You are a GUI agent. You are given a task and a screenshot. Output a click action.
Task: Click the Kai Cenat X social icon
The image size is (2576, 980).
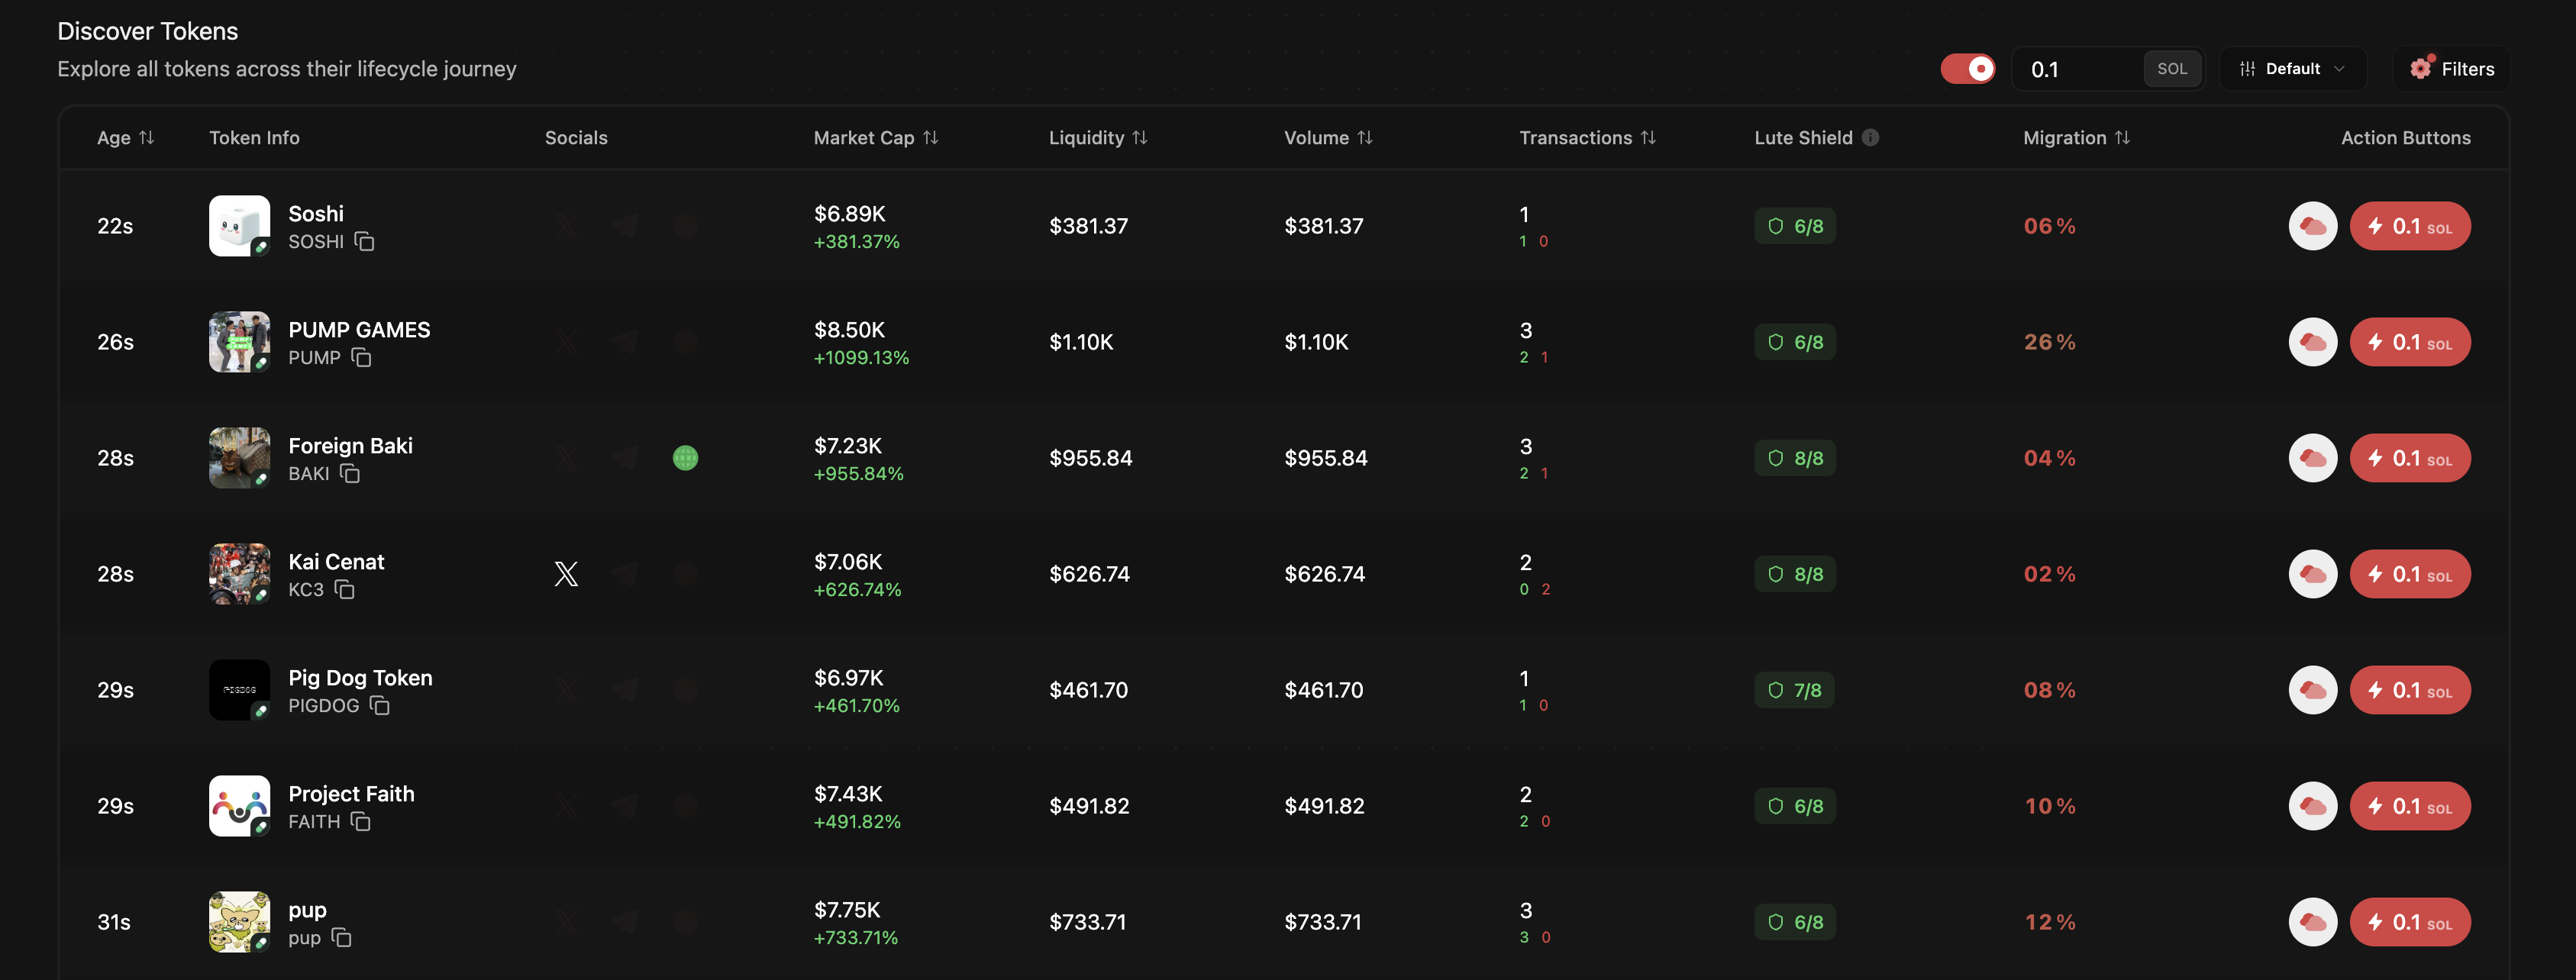click(566, 574)
